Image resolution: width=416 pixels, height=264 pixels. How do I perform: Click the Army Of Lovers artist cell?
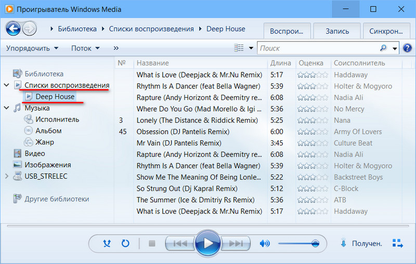point(358,131)
